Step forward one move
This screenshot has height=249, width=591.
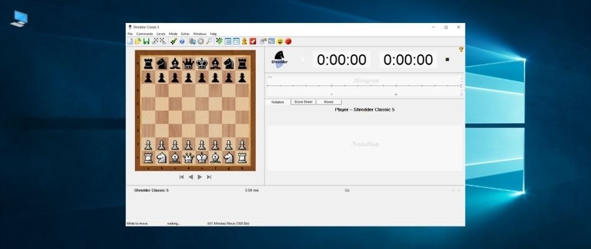coord(200,177)
